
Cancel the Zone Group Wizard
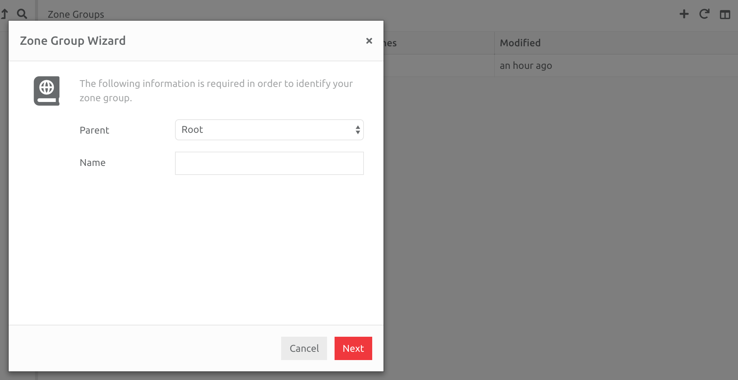[304, 348]
